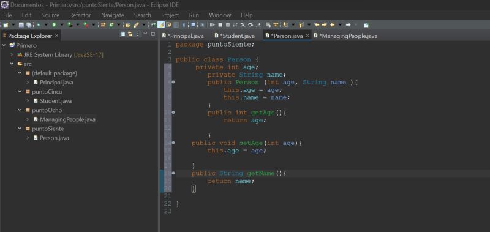This screenshot has height=232, width=490.
Task: Click the Previous Annotation toolbar icon
Action: coord(301,24)
